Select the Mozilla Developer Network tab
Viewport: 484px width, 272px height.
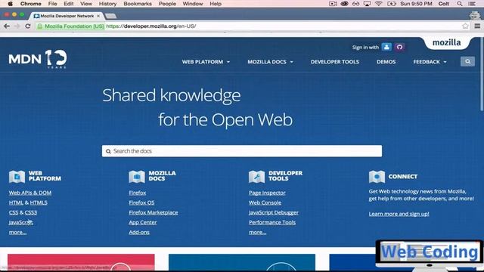(67, 16)
